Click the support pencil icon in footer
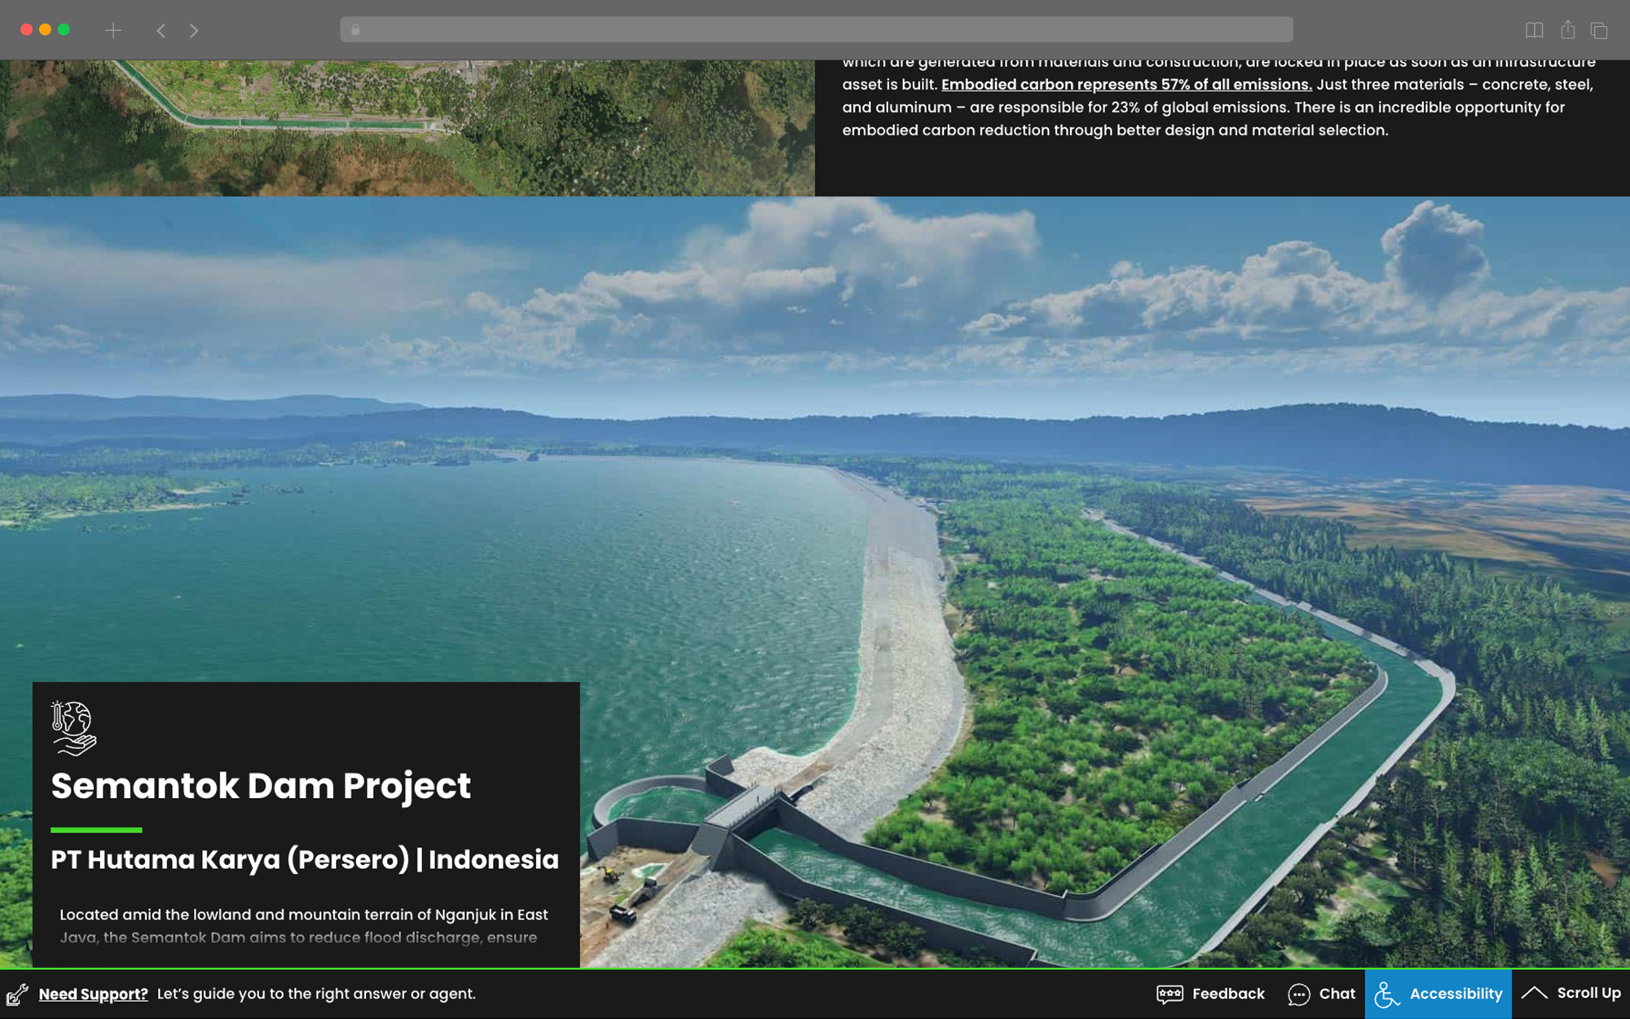1630x1019 pixels. [x=17, y=994]
